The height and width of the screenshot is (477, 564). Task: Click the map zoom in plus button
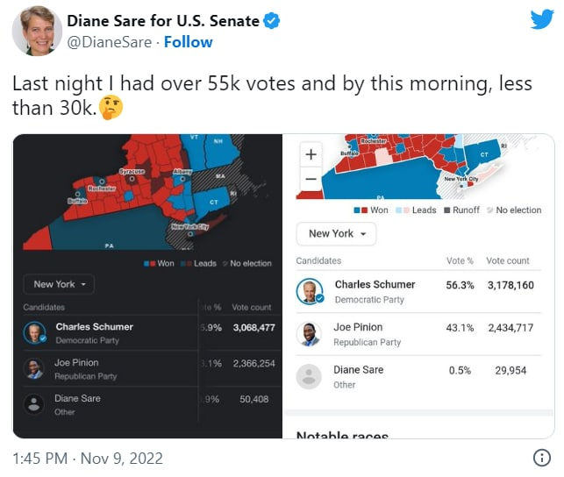(311, 154)
